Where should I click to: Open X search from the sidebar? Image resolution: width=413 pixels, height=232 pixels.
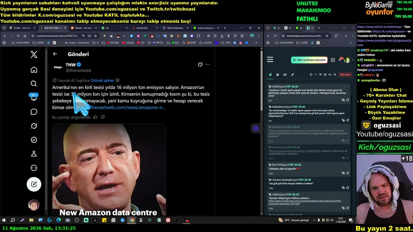click(x=34, y=84)
